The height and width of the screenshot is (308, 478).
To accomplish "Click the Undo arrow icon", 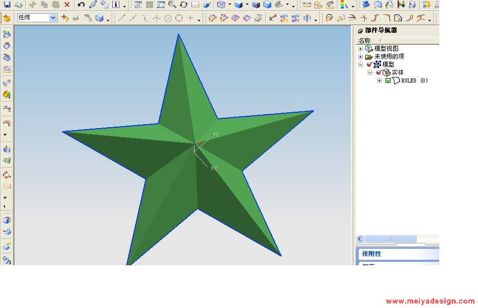I will pyautogui.click(x=81, y=5).
